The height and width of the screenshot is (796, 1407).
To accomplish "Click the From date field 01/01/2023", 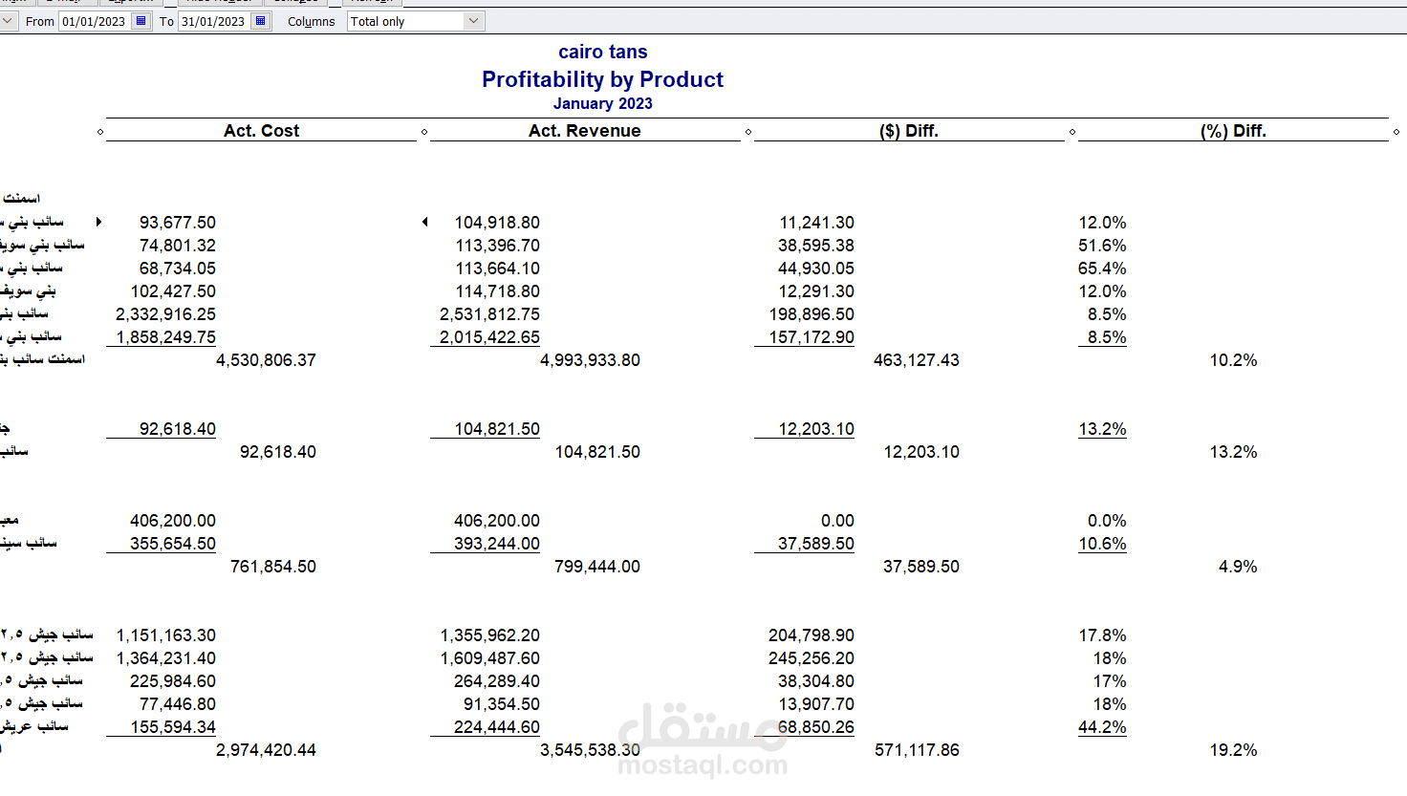I will point(95,21).
